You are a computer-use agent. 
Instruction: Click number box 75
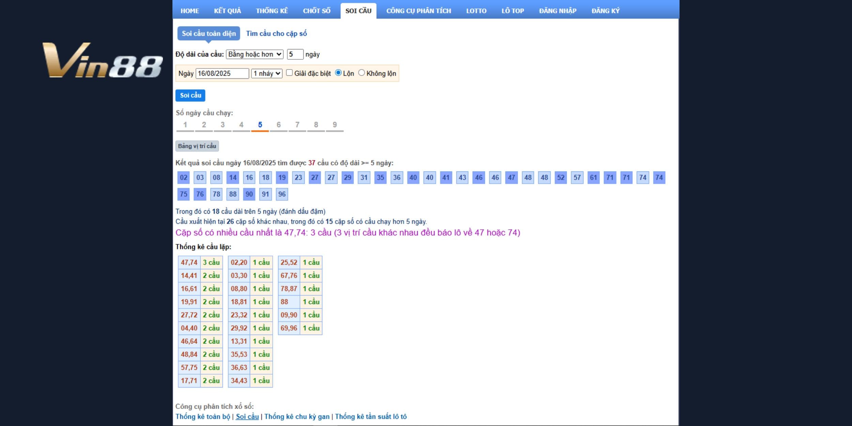[183, 194]
